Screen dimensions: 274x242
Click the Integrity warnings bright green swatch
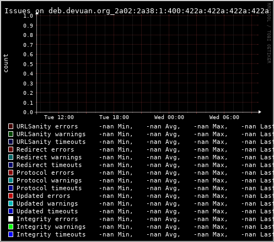coord(10,227)
